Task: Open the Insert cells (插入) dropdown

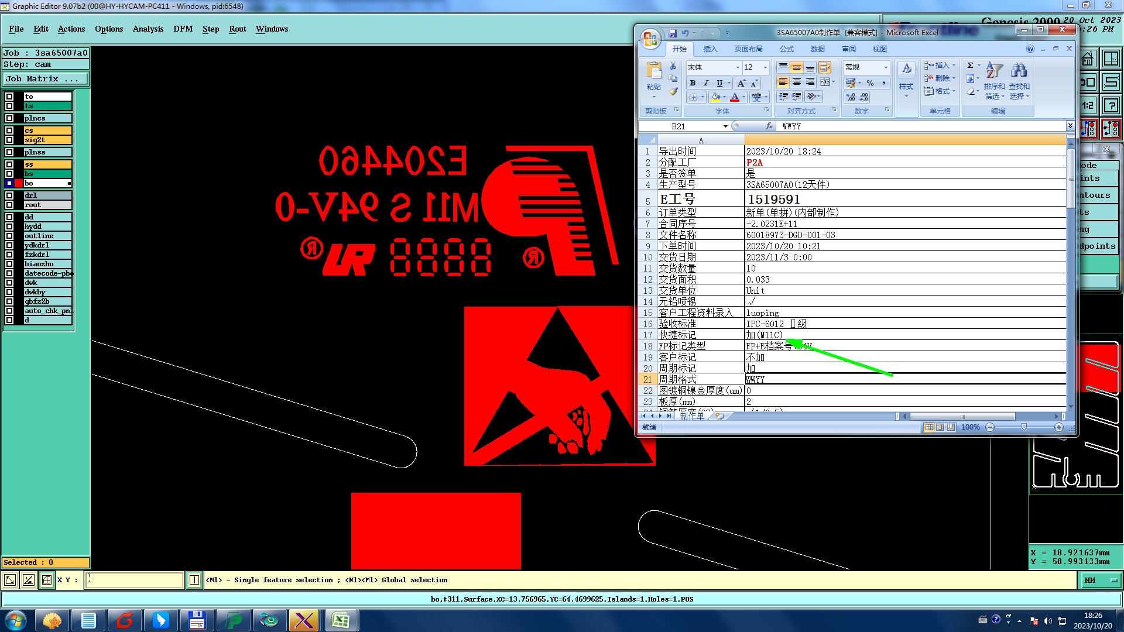Action: click(940, 66)
